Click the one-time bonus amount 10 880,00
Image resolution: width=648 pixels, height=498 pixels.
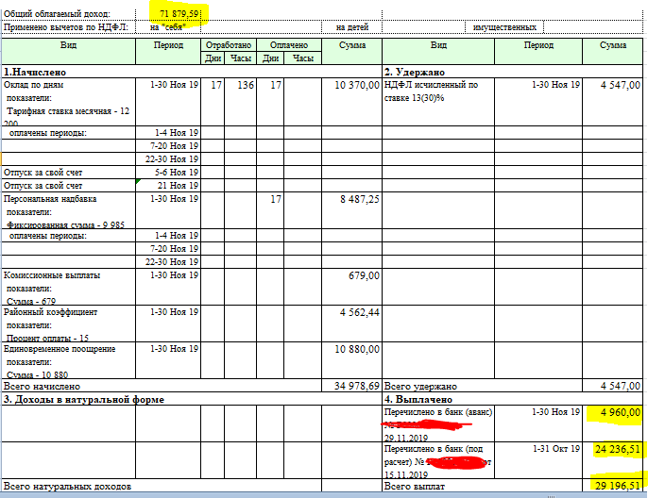point(355,349)
